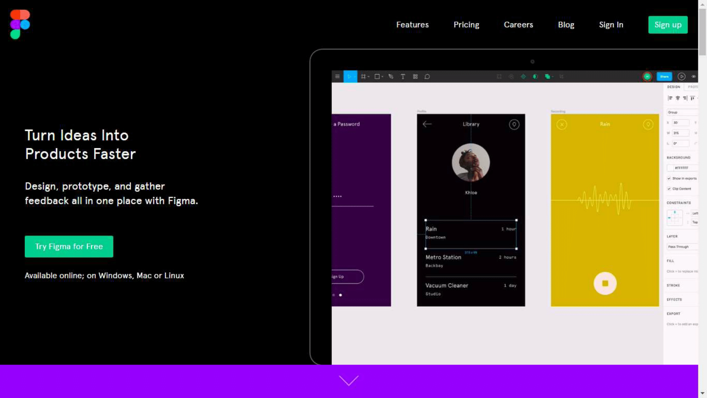The image size is (707, 398).
Task: Click the green Mask icon in the toolbar
Action: (x=535, y=76)
